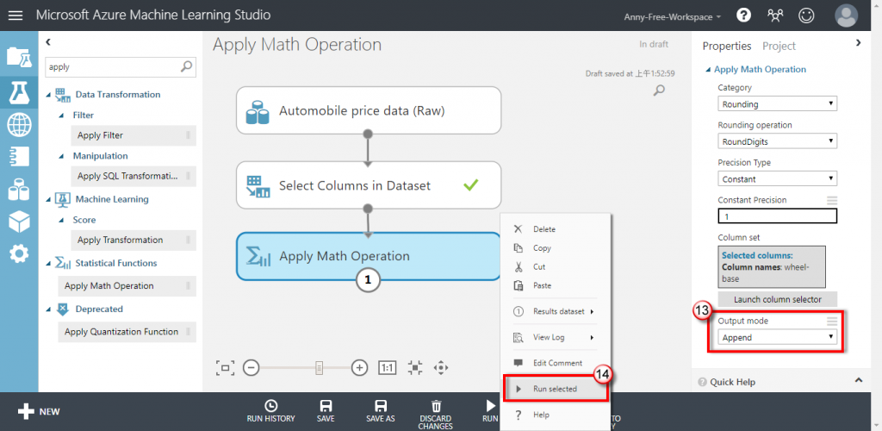Open Settings gear icon in sidebar
Image resolution: width=882 pixels, height=431 pixels.
pyautogui.click(x=19, y=254)
